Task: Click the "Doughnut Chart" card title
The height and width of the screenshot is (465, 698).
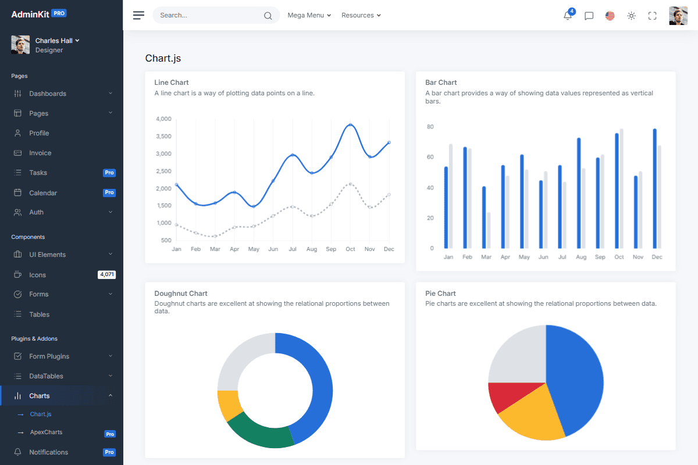Action: pos(181,294)
